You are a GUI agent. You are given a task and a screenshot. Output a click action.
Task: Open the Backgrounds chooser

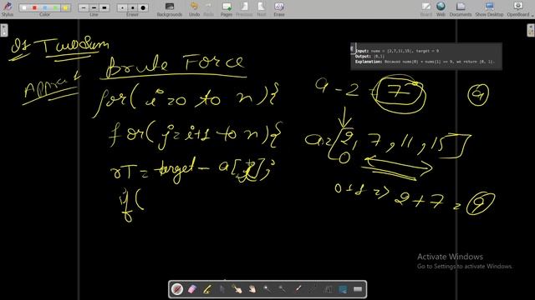[170, 9]
